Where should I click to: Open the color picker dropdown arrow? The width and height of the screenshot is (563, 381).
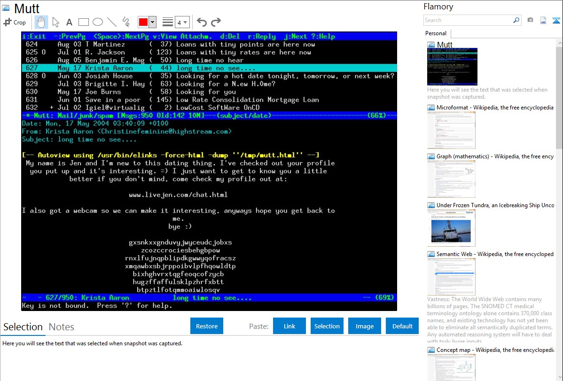(153, 22)
